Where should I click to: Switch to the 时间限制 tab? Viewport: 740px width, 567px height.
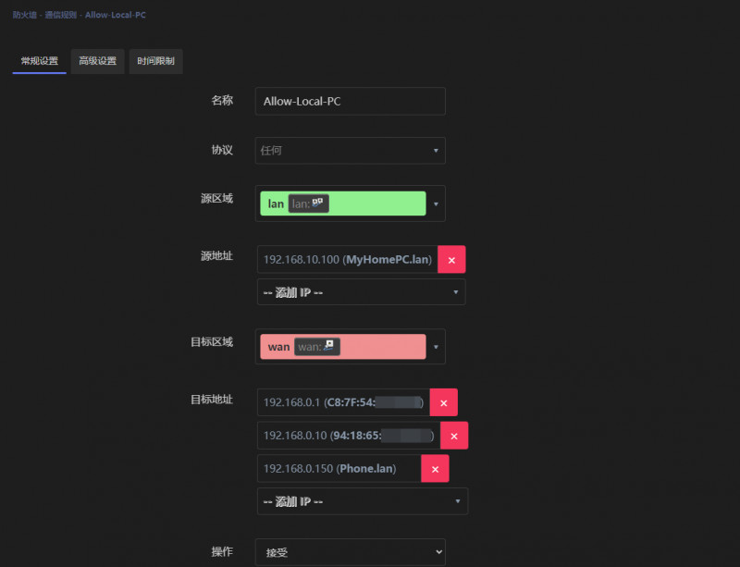(x=155, y=61)
